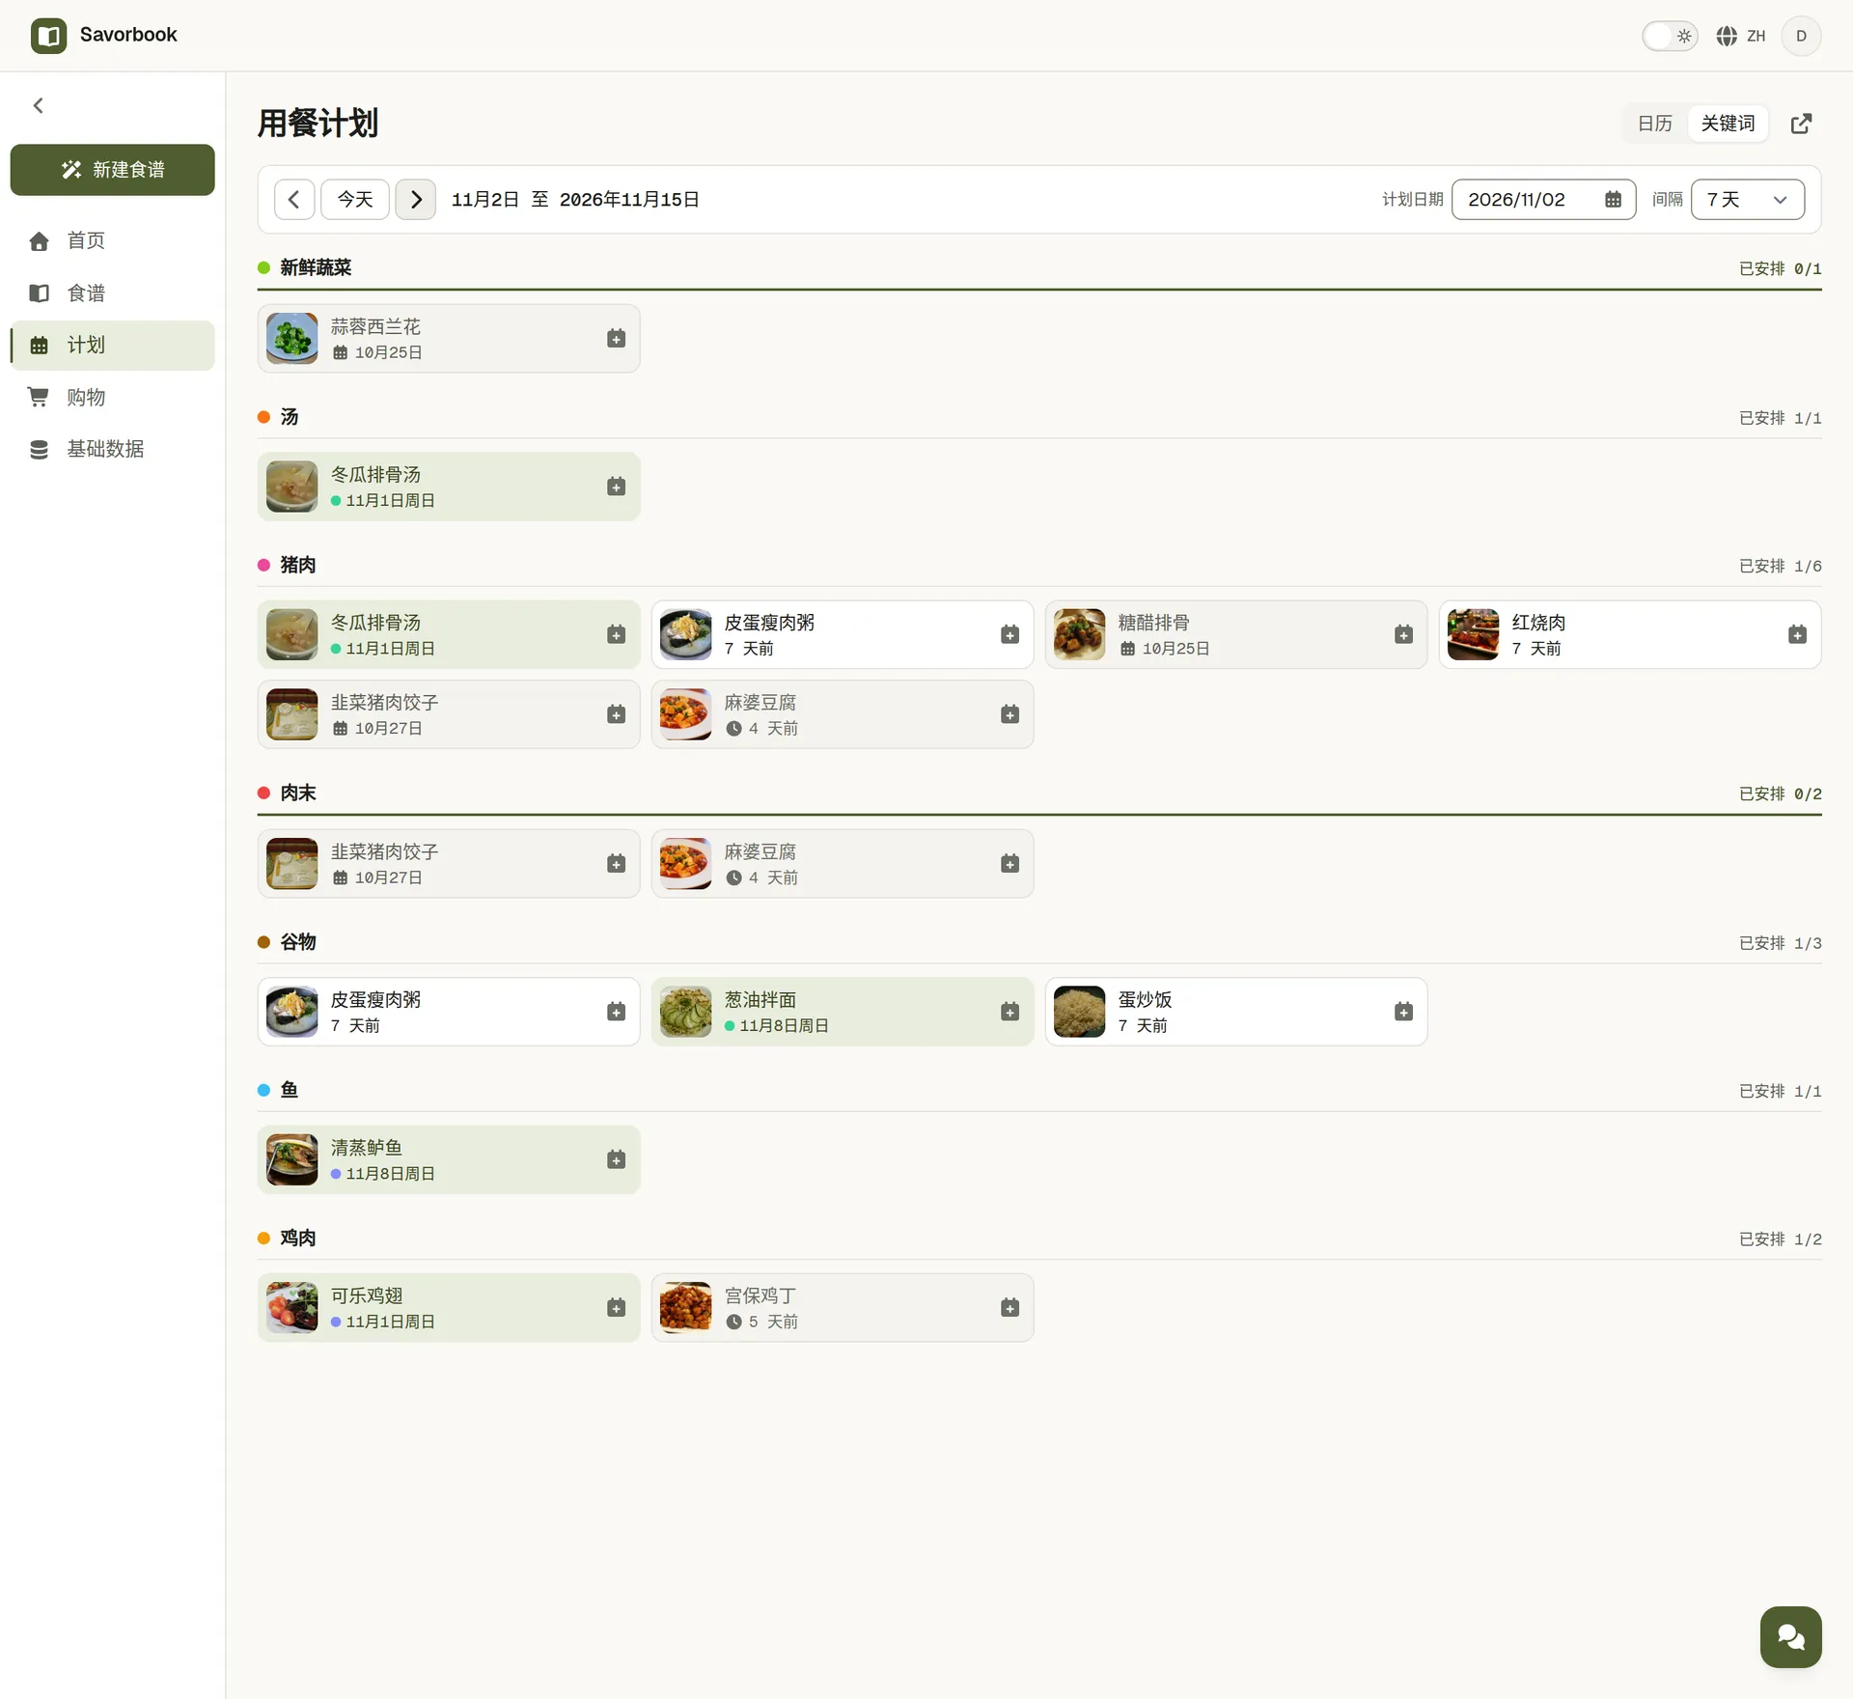Collapse the sidebar with the back chevron
The image size is (1853, 1699).
tap(39, 105)
